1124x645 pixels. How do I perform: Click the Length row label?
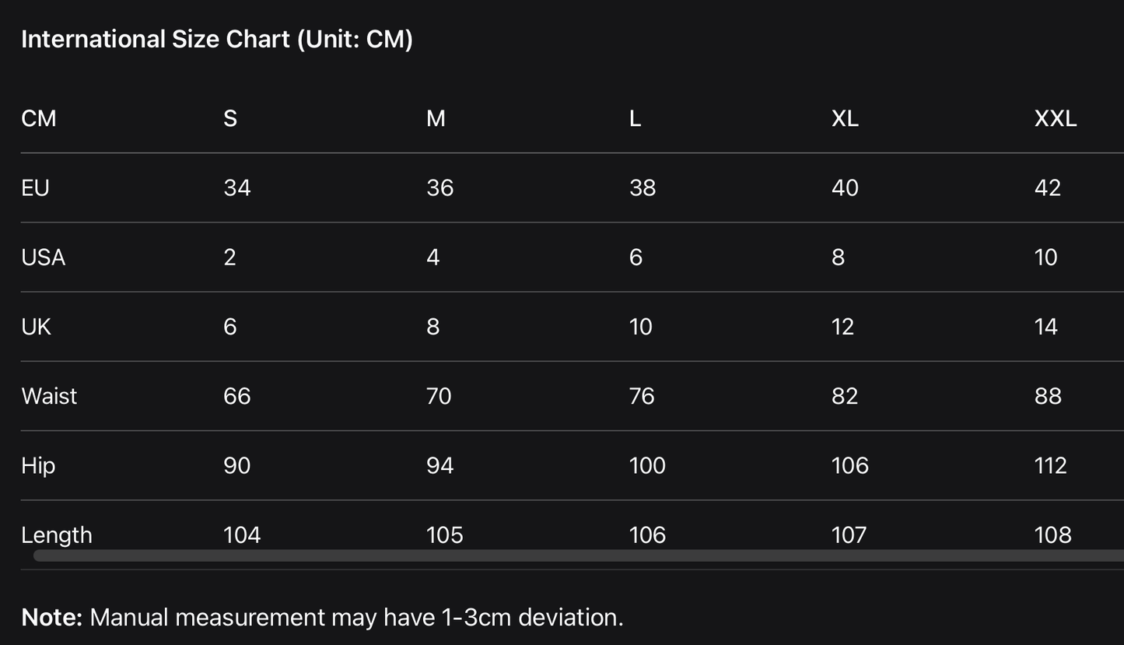[x=57, y=535]
